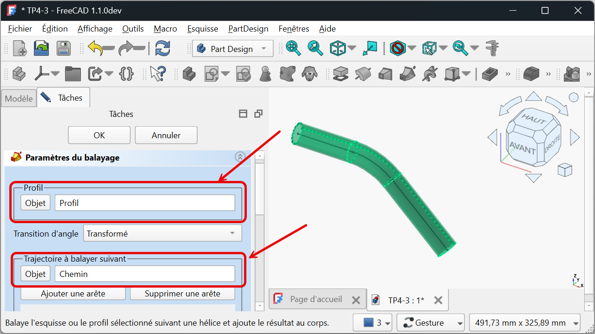This screenshot has width=595, height=334.
Task: Open the Esquisse menu
Action: [x=202, y=29]
